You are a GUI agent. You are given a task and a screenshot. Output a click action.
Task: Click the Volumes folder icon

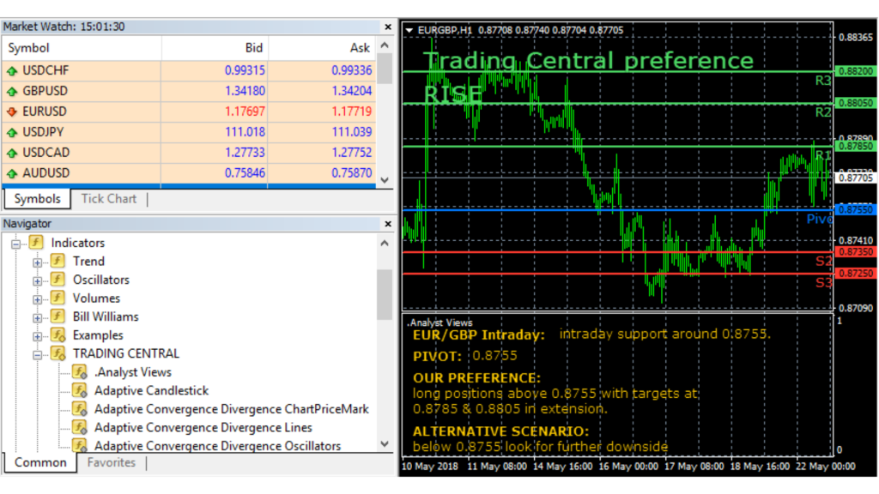click(x=58, y=298)
